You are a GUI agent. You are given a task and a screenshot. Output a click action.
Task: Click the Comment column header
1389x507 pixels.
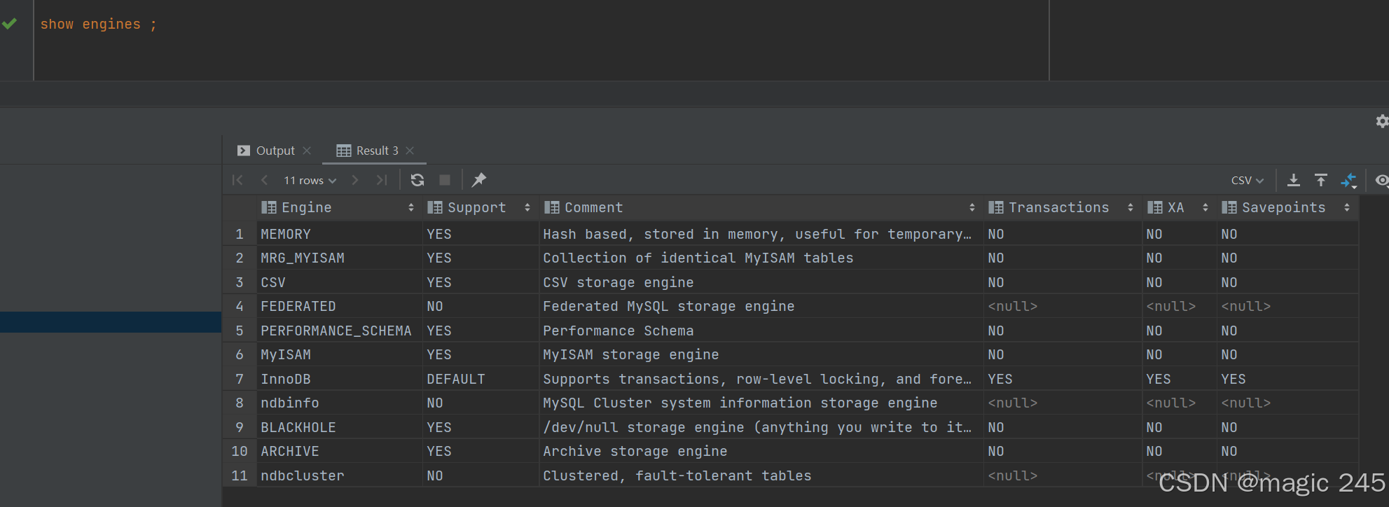point(593,207)
